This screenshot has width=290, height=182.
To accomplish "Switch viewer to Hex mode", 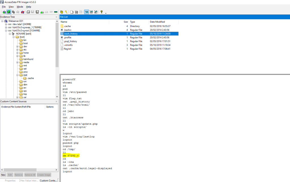I will pyautogui.click(x=96, y=12).
